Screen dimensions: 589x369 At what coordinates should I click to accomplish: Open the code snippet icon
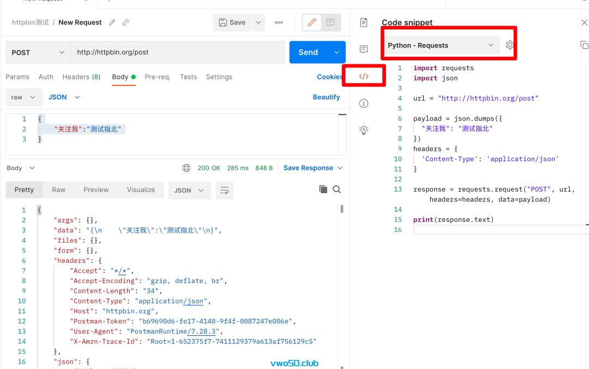point(364,77)
